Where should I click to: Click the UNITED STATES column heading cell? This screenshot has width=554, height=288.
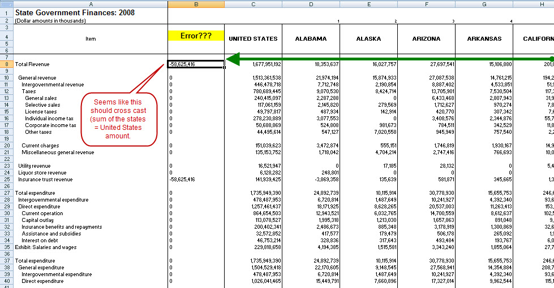pos(253,38)
